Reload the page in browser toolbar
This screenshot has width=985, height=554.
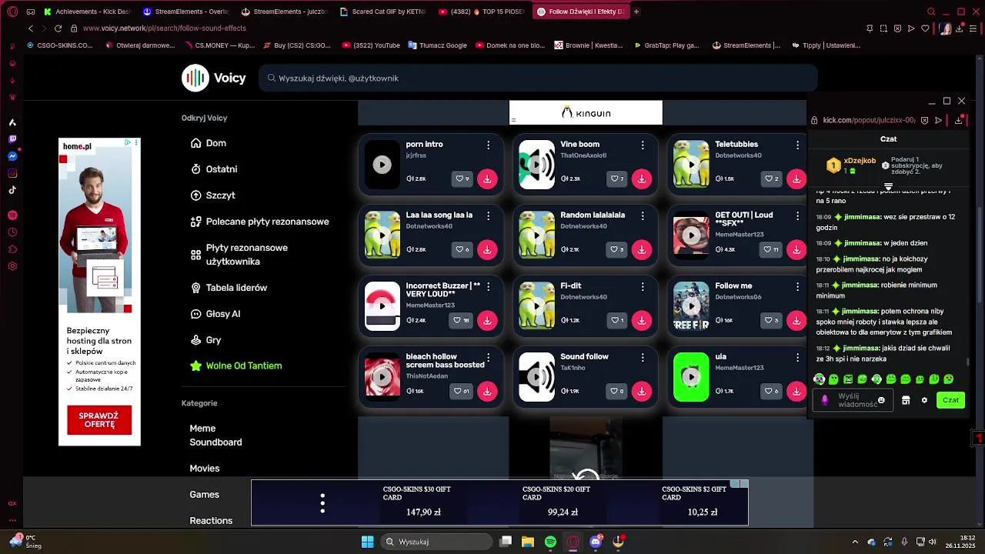58,28
